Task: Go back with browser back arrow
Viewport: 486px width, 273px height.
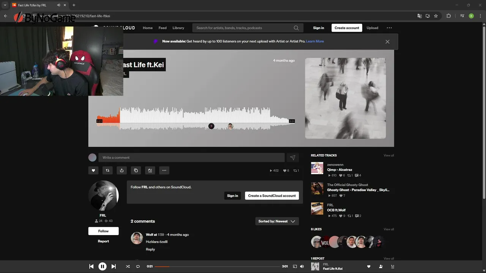Action: 5,16
